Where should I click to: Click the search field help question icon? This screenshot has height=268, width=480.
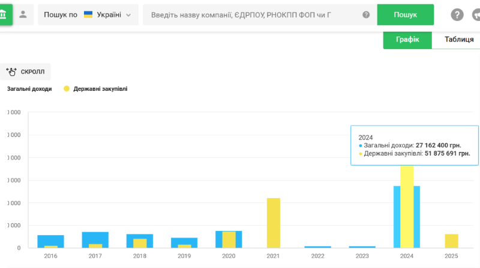(x=366, y=14)
